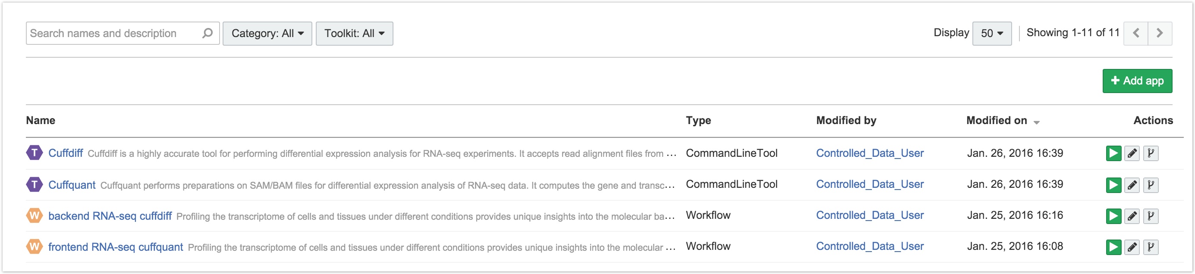Open the Category: All dropdown

tap(267, 33)
